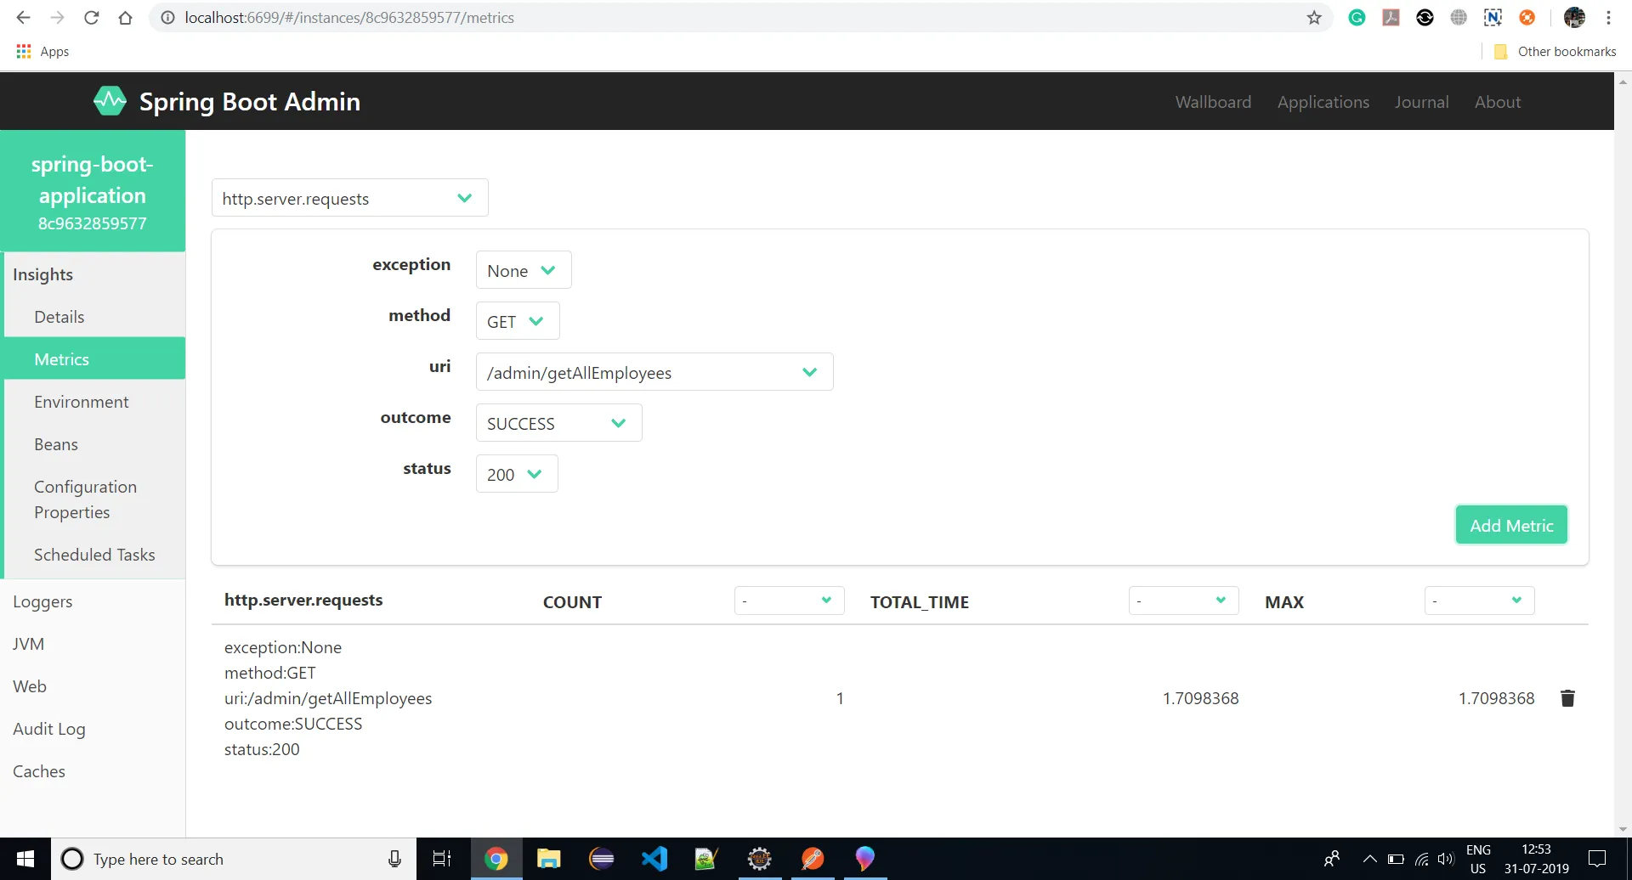
Task: Open JVM in the sidebar
Action: 93,644
